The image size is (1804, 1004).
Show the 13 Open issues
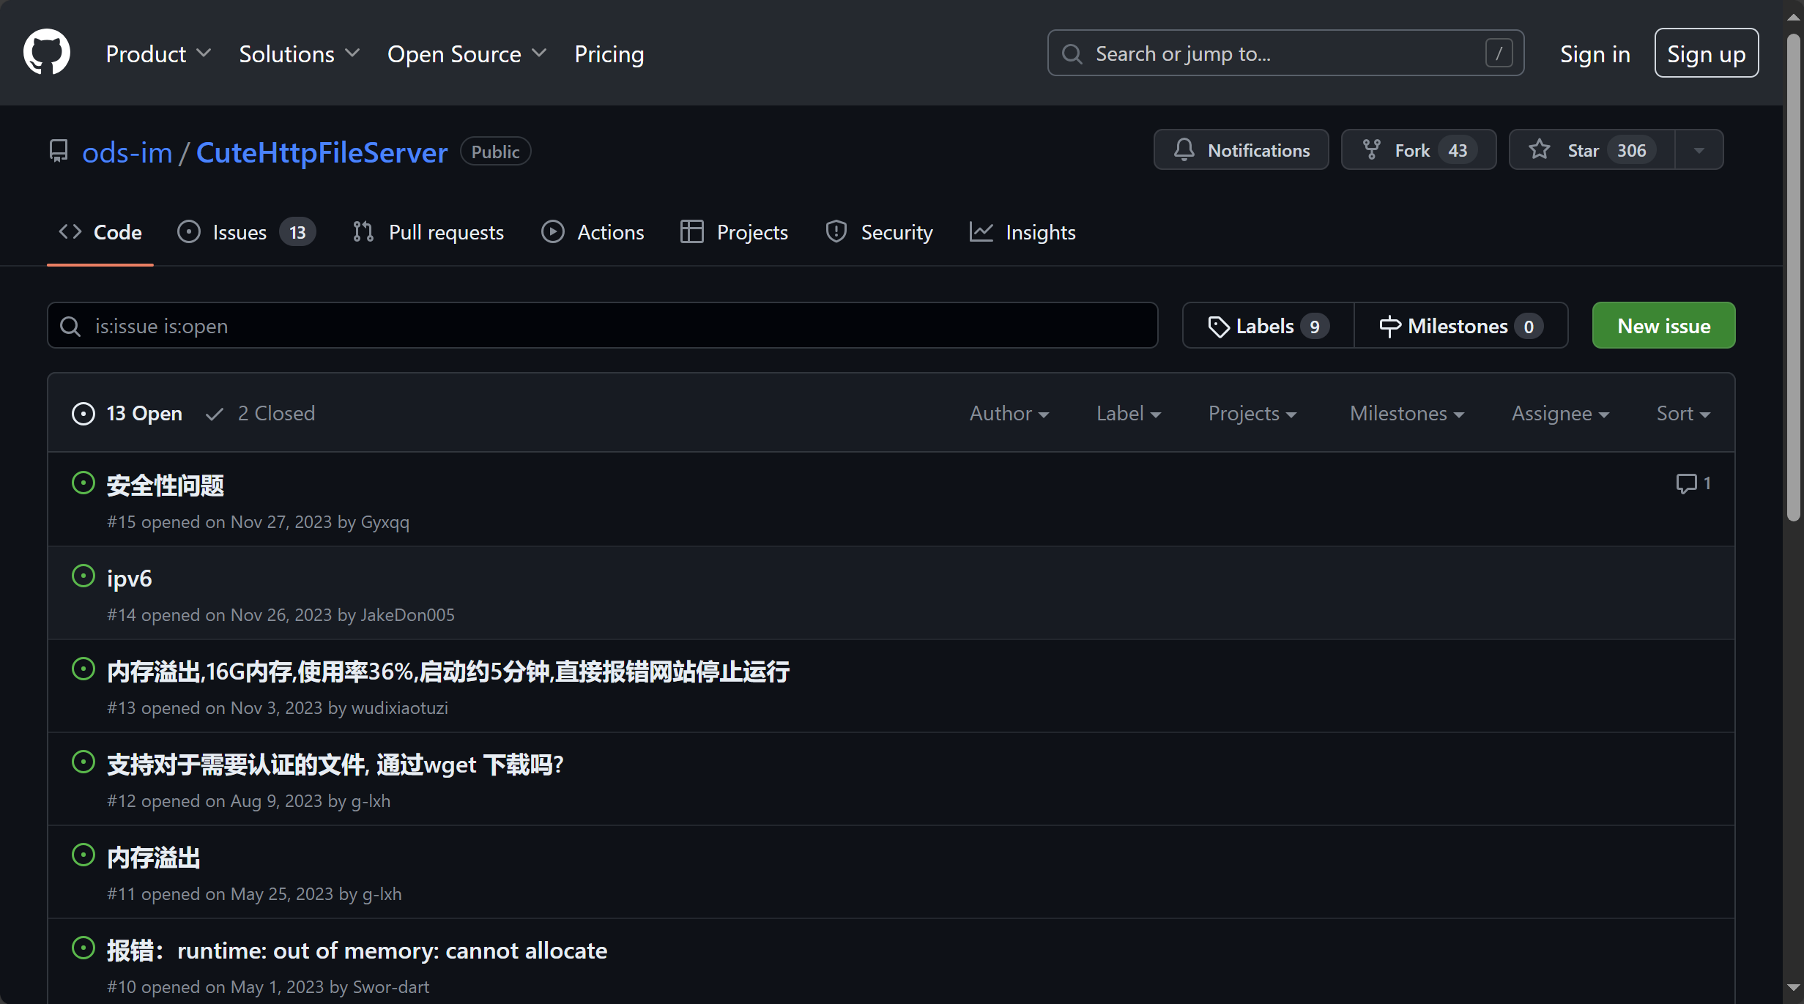[x=127, y=414]
